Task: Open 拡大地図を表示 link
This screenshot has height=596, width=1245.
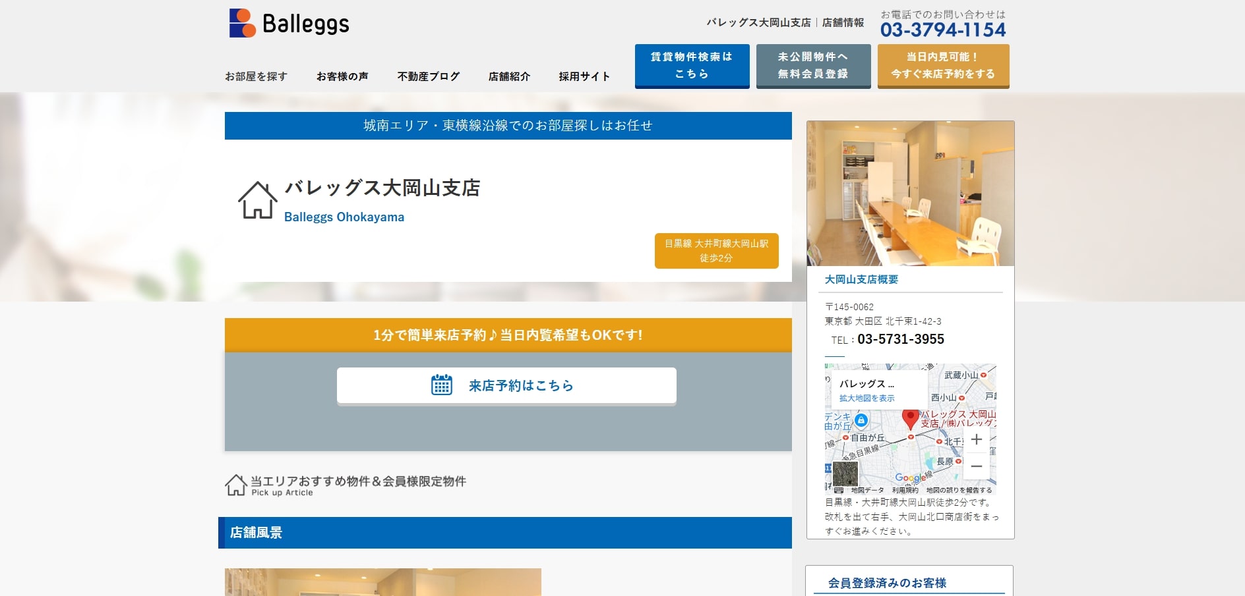Action: tap(866, 398)
